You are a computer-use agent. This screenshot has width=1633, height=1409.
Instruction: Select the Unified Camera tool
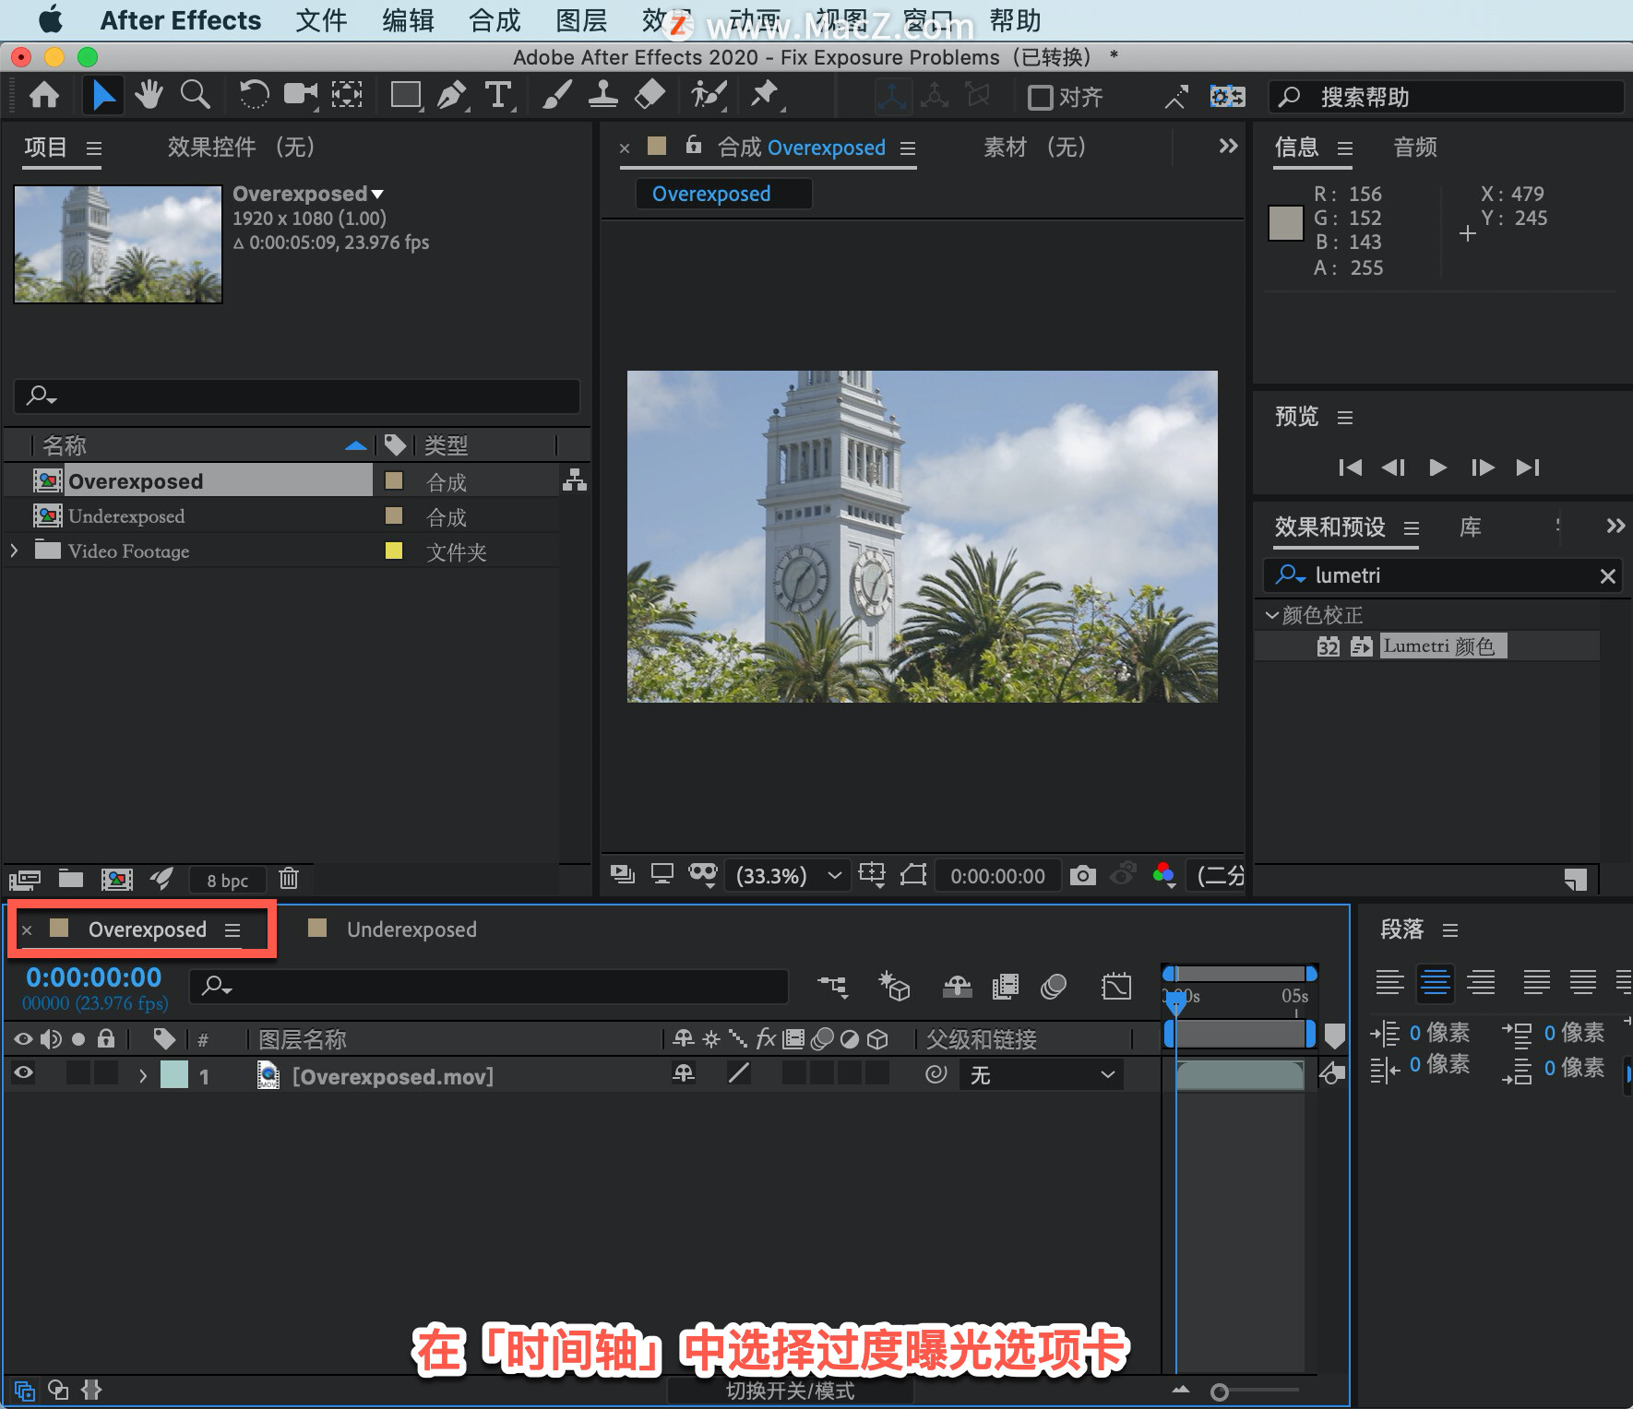pyautogui.click(x=300, y=95)
